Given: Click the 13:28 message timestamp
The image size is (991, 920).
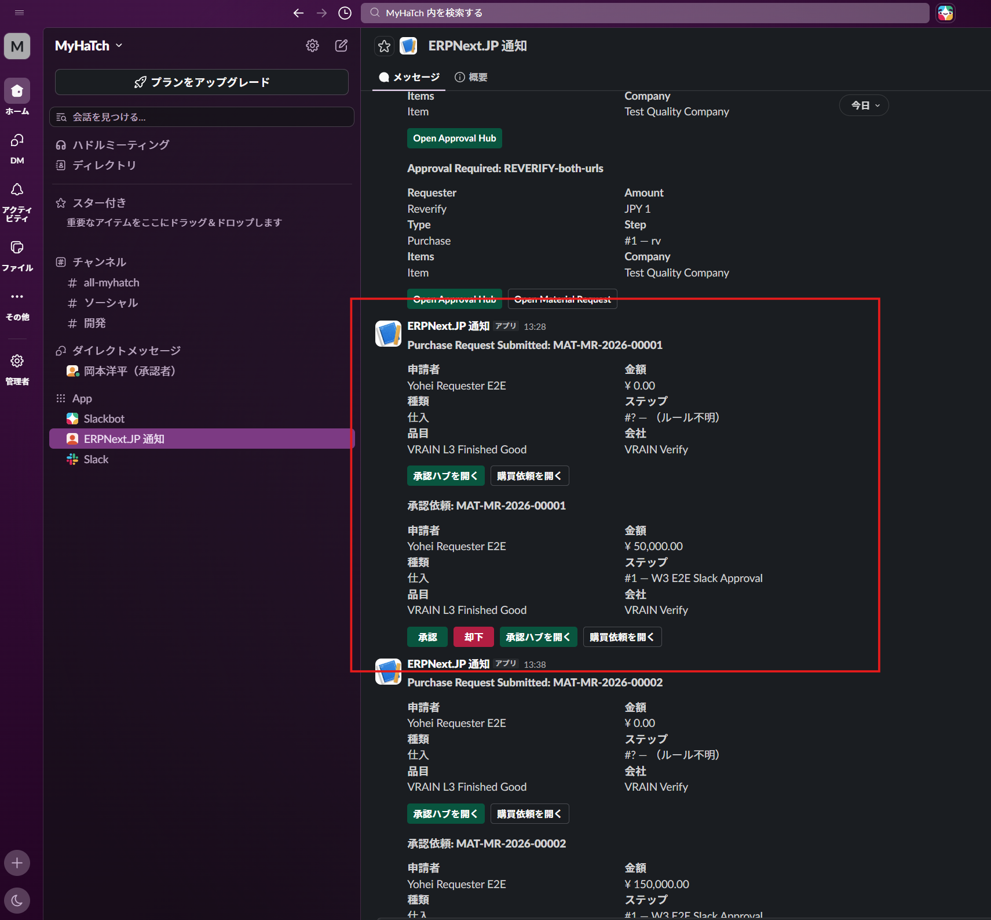Looking at the screenshot, I should coord(535,327).
